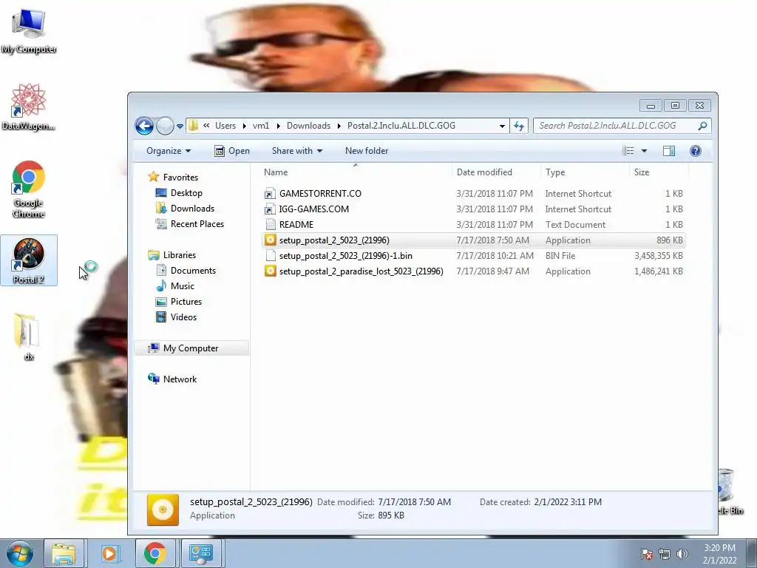This screenshot has height=568, width=757.
Task: Click the Windows Media Player taskbar icon
Action: [109, 553]
